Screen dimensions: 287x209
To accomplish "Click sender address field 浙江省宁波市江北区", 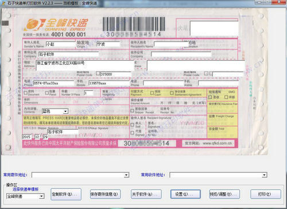I will point(85,65).
